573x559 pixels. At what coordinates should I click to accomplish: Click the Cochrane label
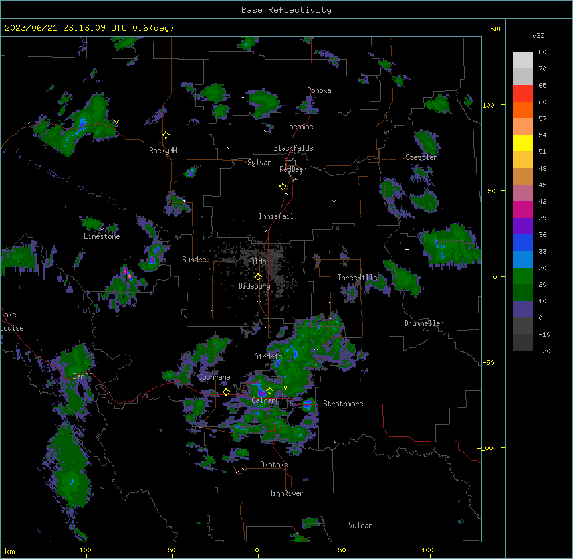214,377
